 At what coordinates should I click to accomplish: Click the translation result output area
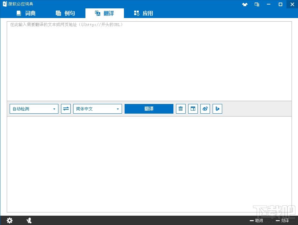pyautogui.click(x=149, y=164)
